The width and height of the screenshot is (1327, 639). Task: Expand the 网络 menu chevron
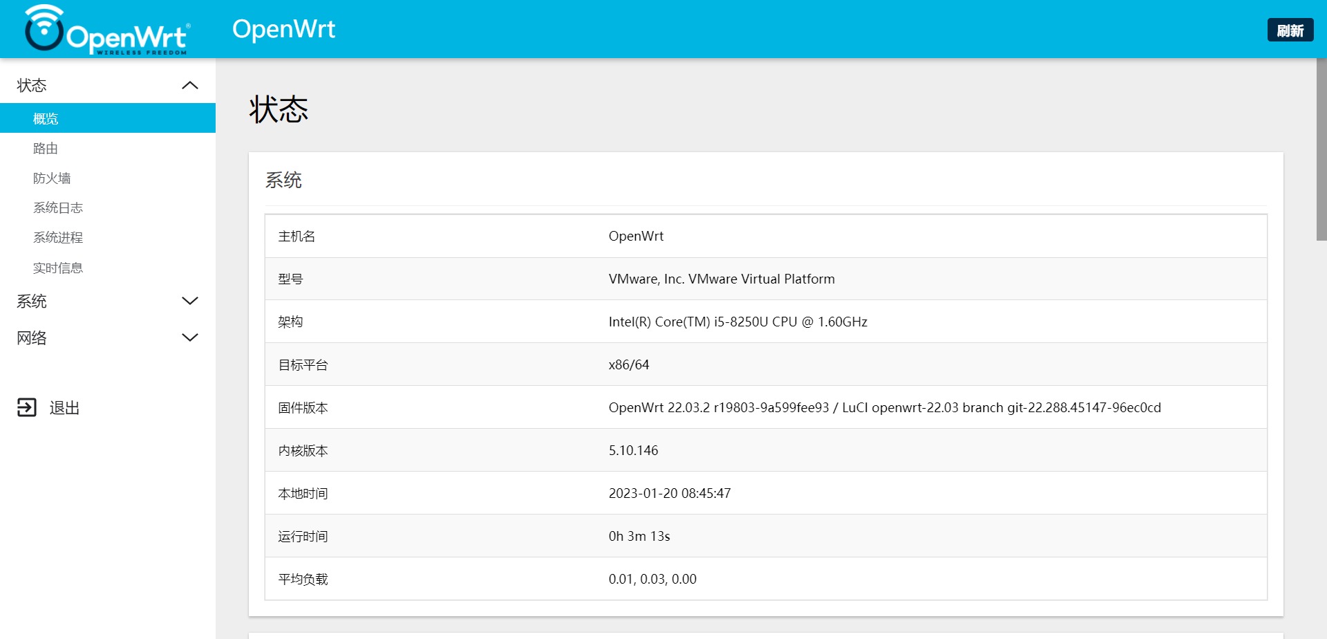click(x=190, y=337)
